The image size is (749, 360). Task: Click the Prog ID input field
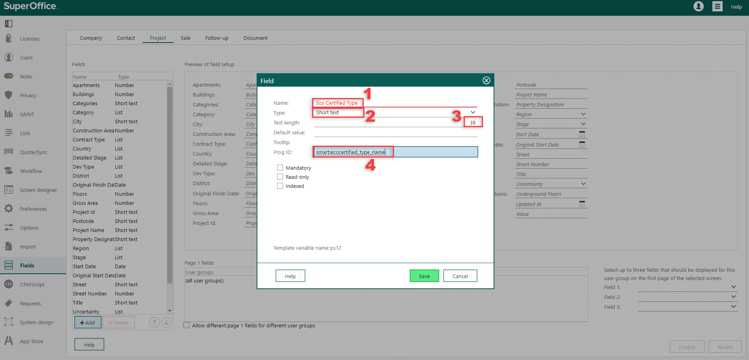click(396, 152)
